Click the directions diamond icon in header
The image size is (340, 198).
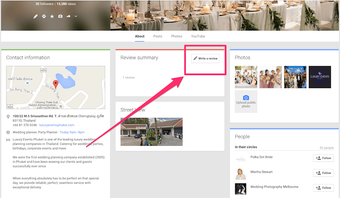pos(44,16)
